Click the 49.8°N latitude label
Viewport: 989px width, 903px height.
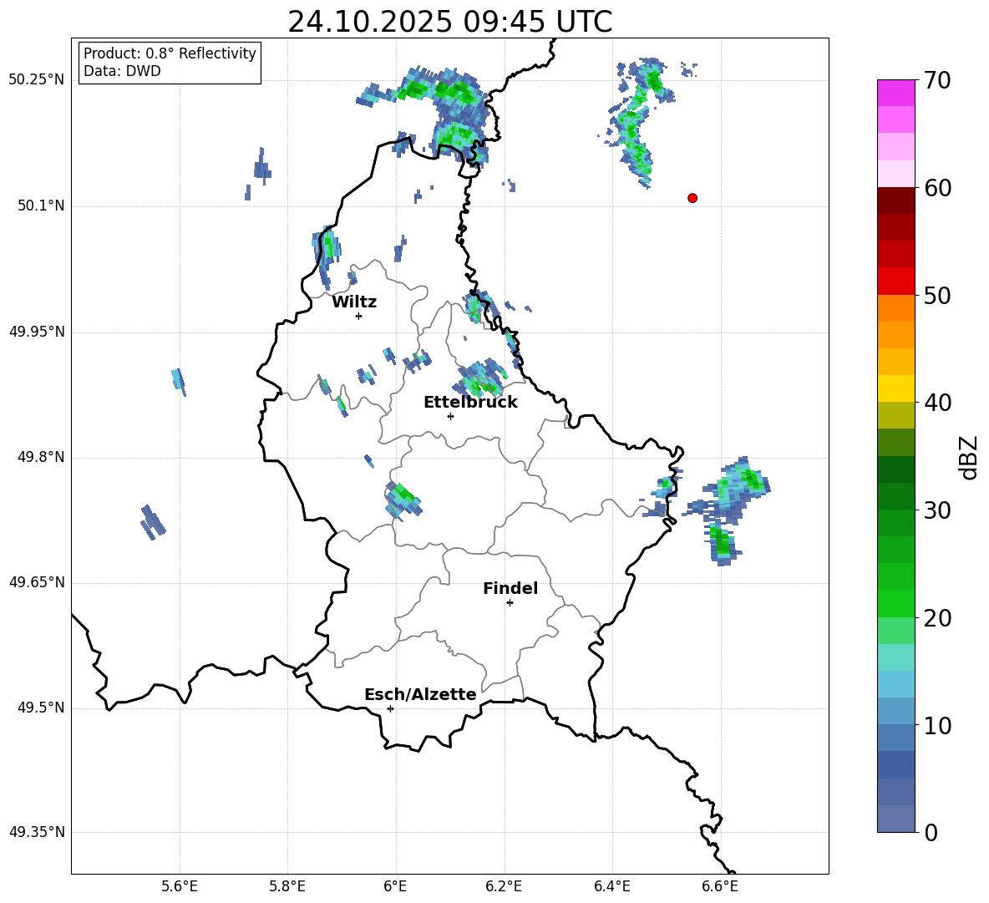pos(41,457)
